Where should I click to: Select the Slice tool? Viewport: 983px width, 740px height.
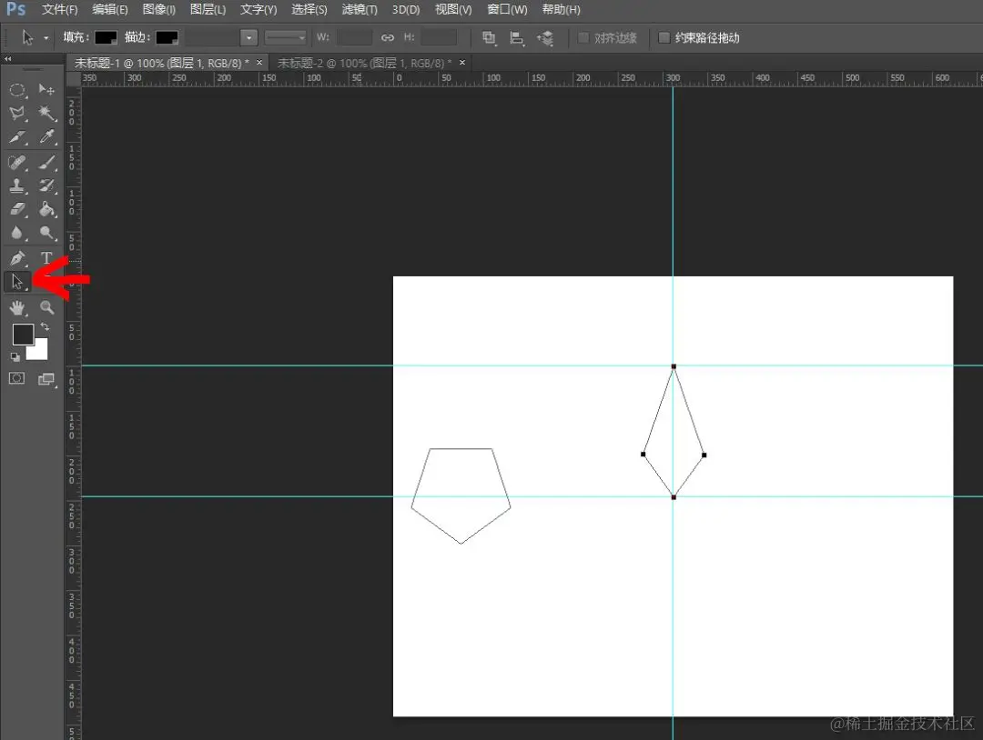(17, 136)
